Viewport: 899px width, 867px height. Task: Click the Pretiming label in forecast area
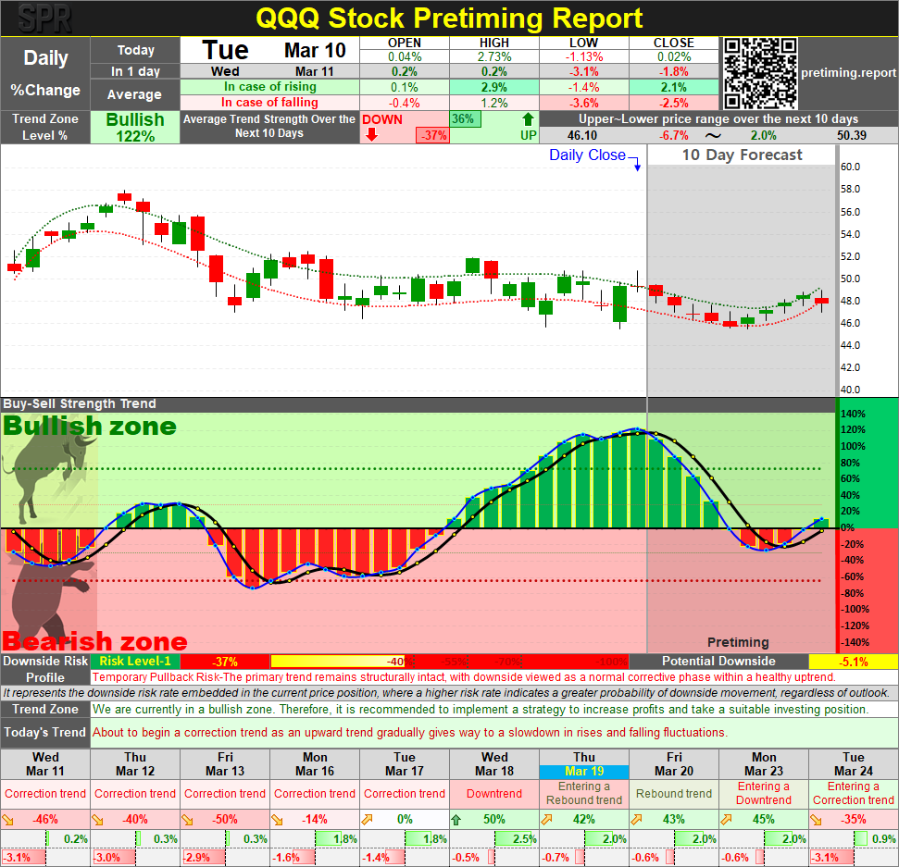pos(738,642)
